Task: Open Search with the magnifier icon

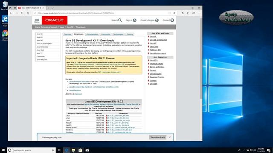Action: (120, 20)
